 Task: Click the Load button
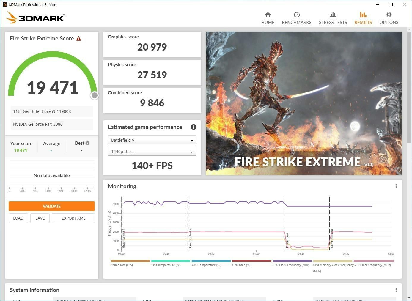coord(18,218)
